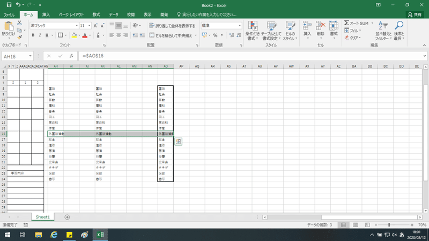The height and width of the screenshot is (241, 429).
Task: Click the Name Box showing AH16
Action: [17, 56]
